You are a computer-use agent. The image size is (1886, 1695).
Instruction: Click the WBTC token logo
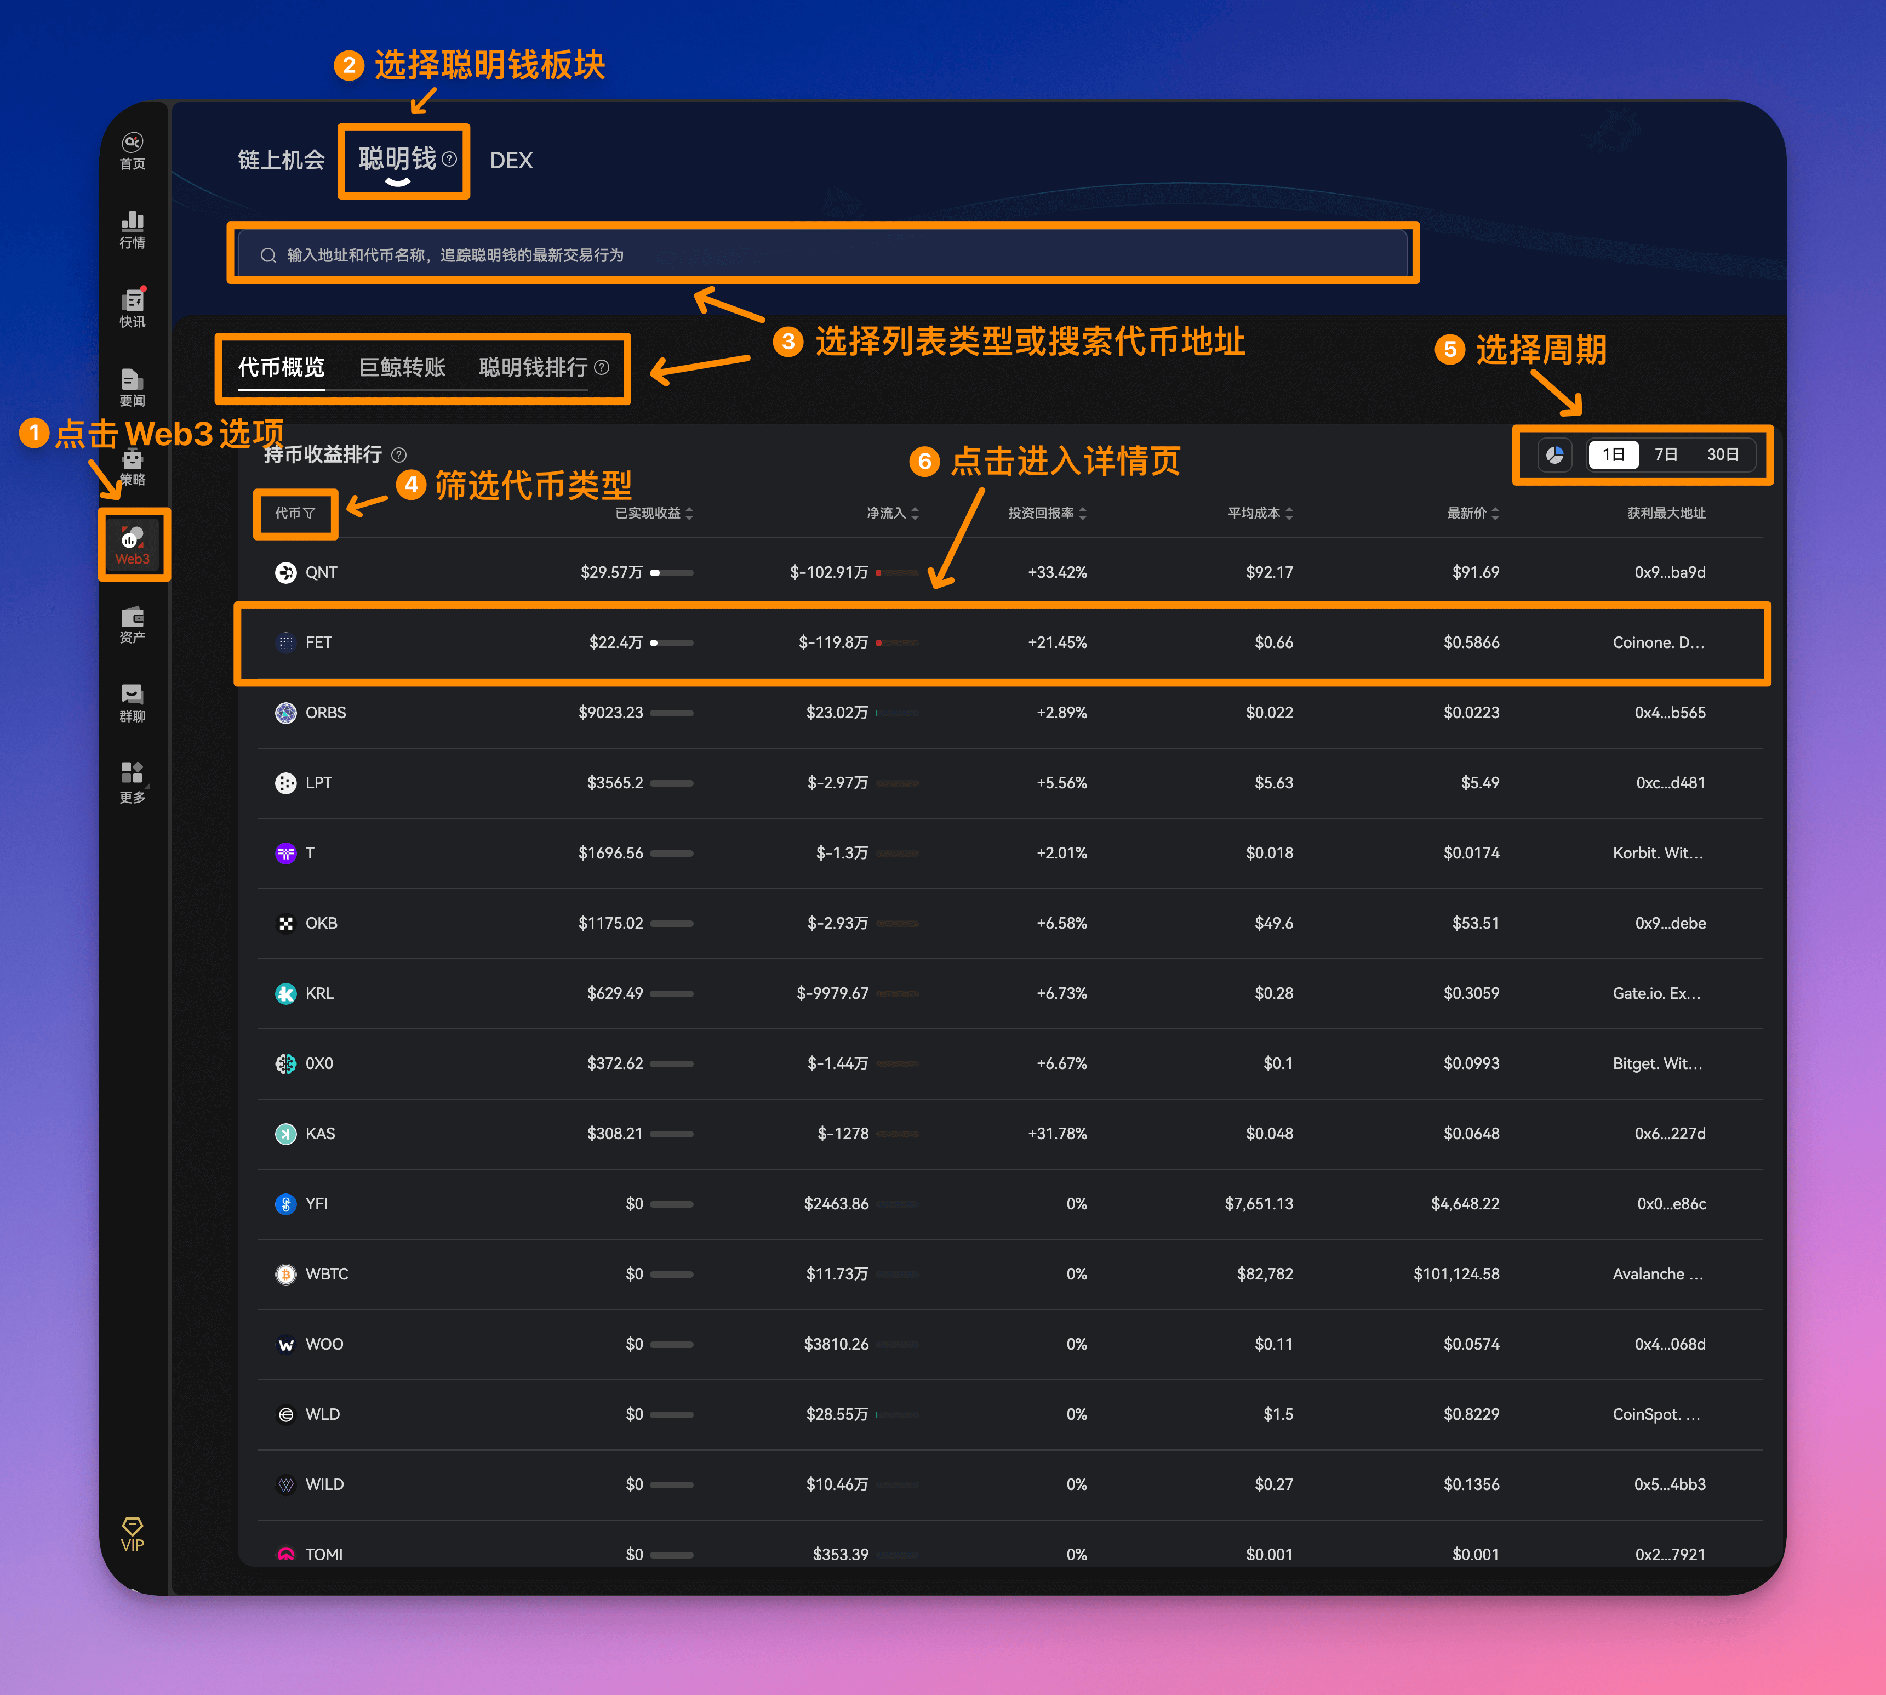285,1274
